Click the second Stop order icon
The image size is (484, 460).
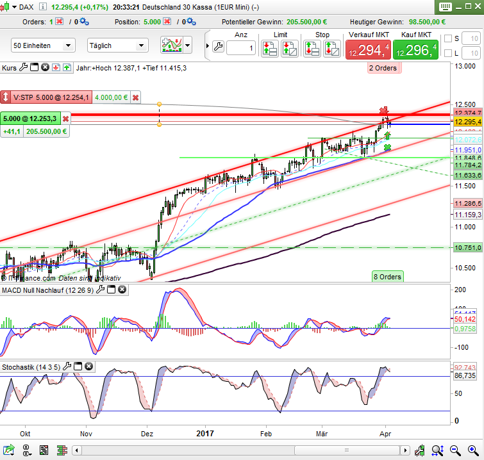click(332, 49)
